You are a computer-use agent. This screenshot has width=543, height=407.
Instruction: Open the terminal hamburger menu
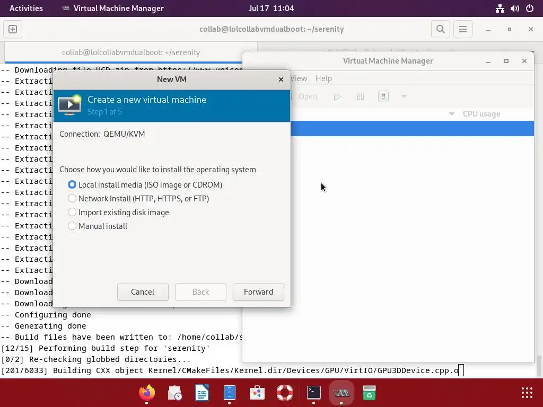pos(463,29)
